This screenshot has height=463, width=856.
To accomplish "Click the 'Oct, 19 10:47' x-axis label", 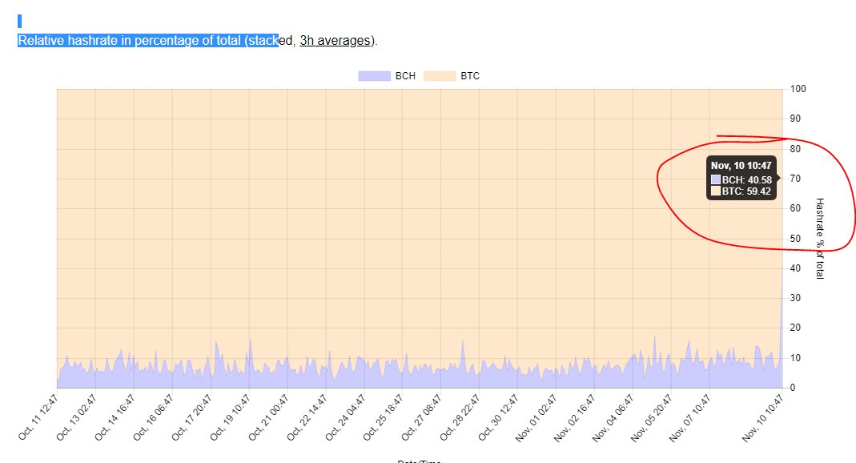I will (x=229, y=417).
